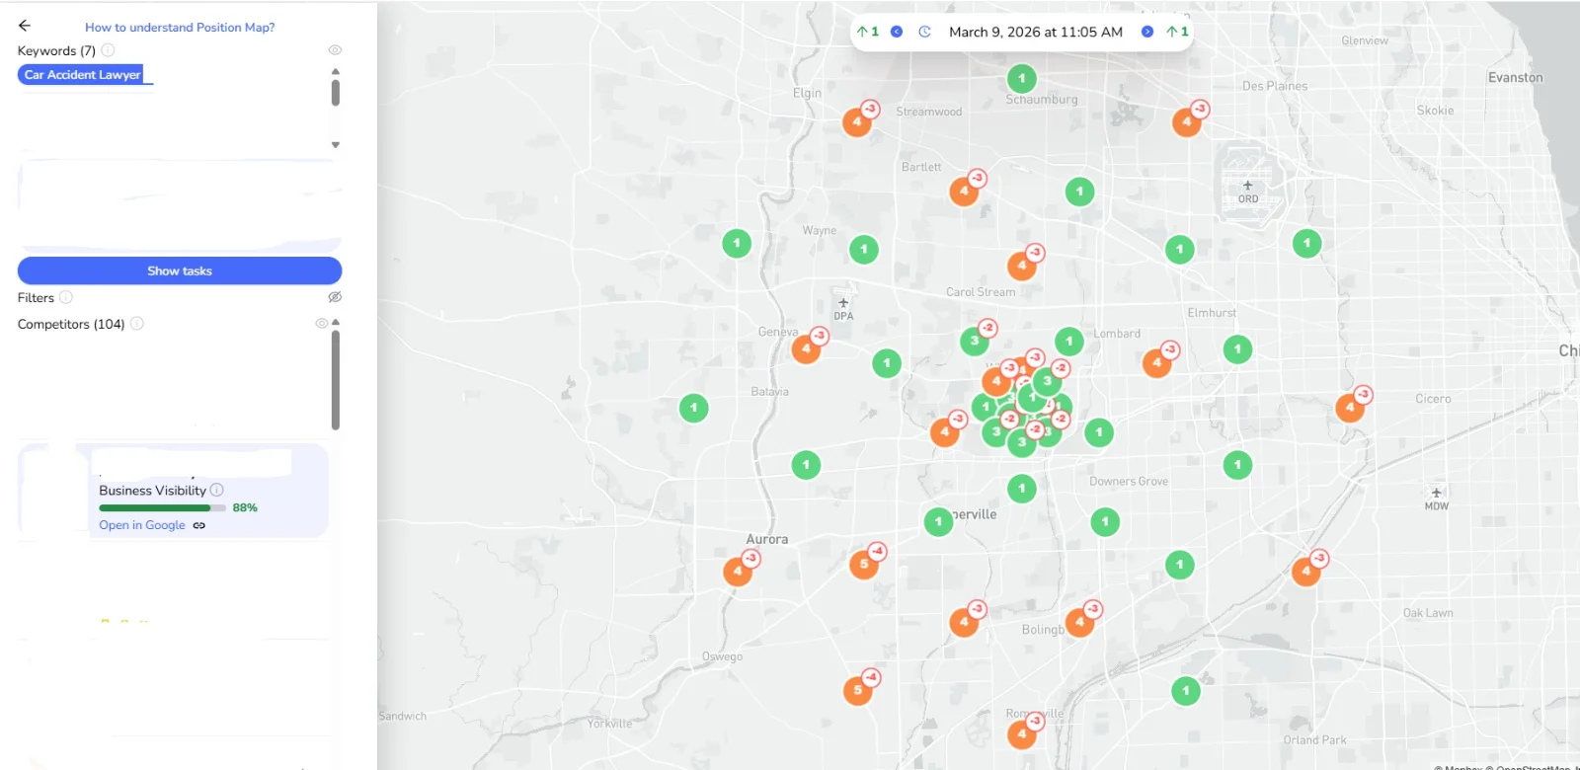Go to next scan date
Screen dimensions: 1580x770
1146,32
